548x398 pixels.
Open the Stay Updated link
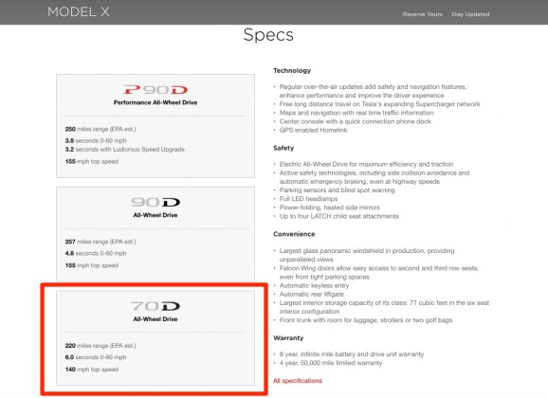pyautogui.click(x=470, y=14)
